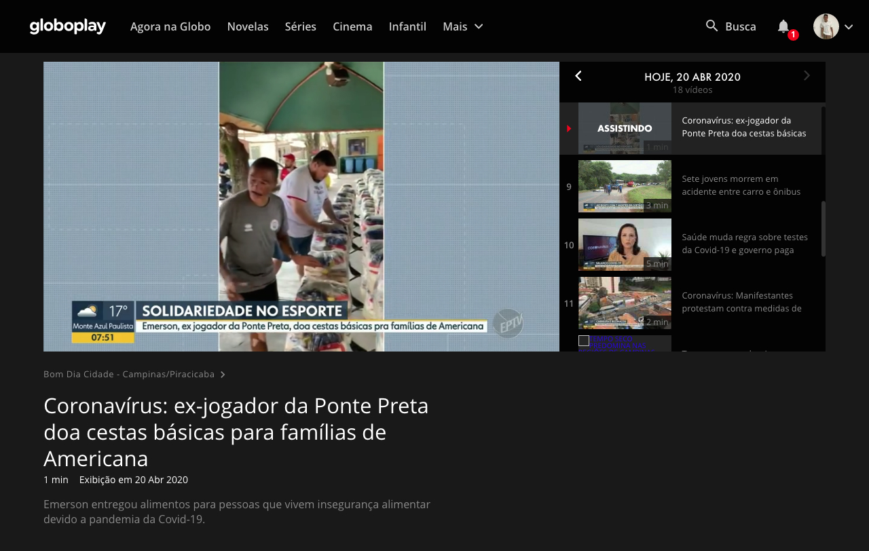
Task: Click the EPTV logo in the video
Action: click(508, 322)
